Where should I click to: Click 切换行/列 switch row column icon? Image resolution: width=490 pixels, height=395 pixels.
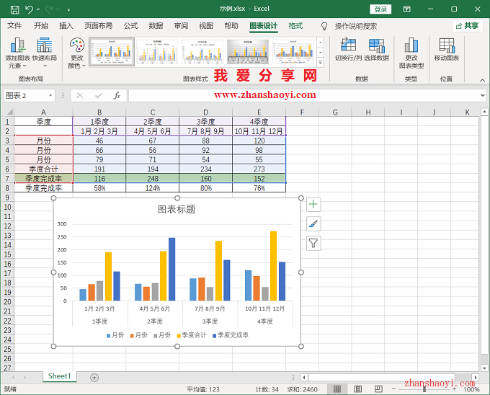pos(348,49)
